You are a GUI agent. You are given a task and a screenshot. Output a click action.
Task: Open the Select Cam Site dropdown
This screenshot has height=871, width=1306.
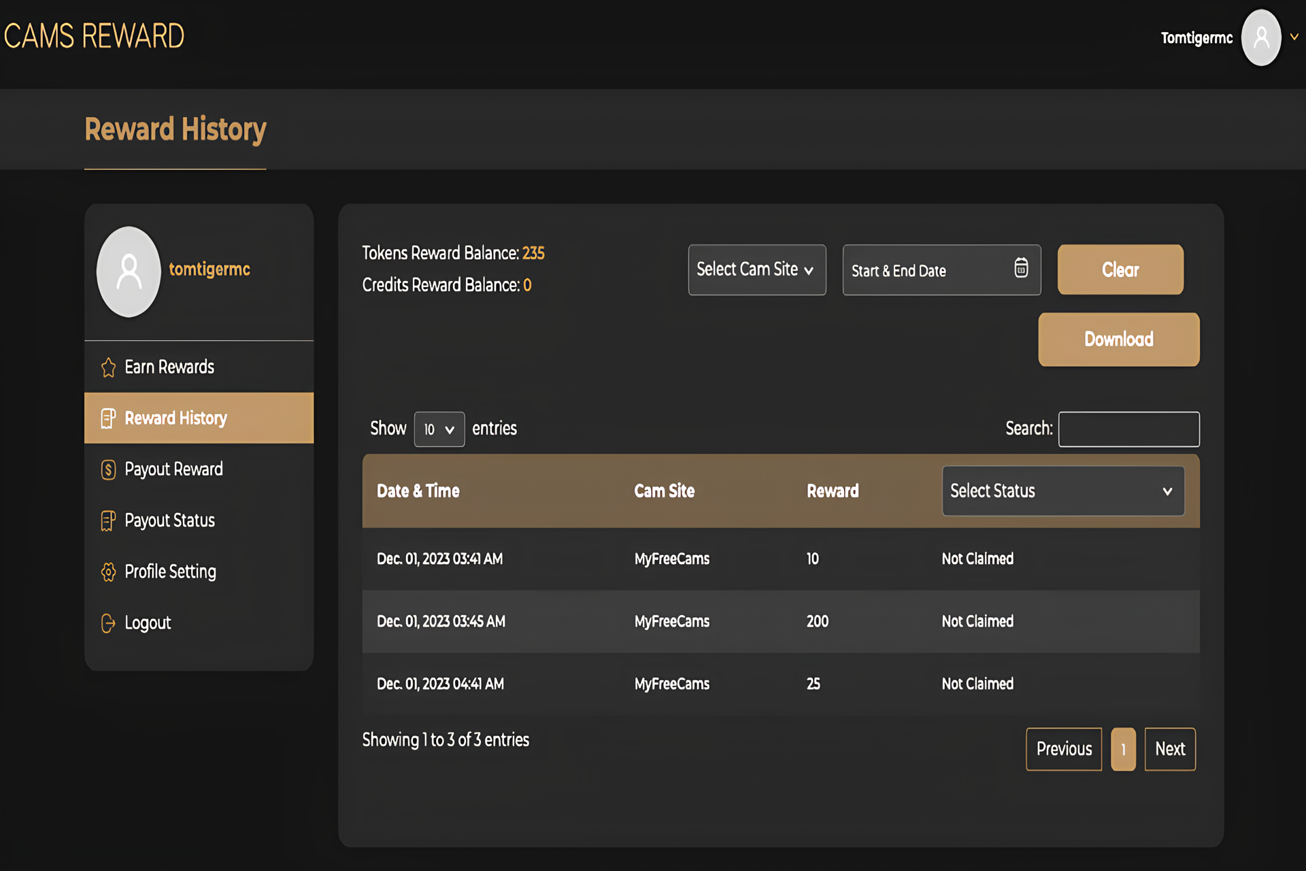[757, 269]
